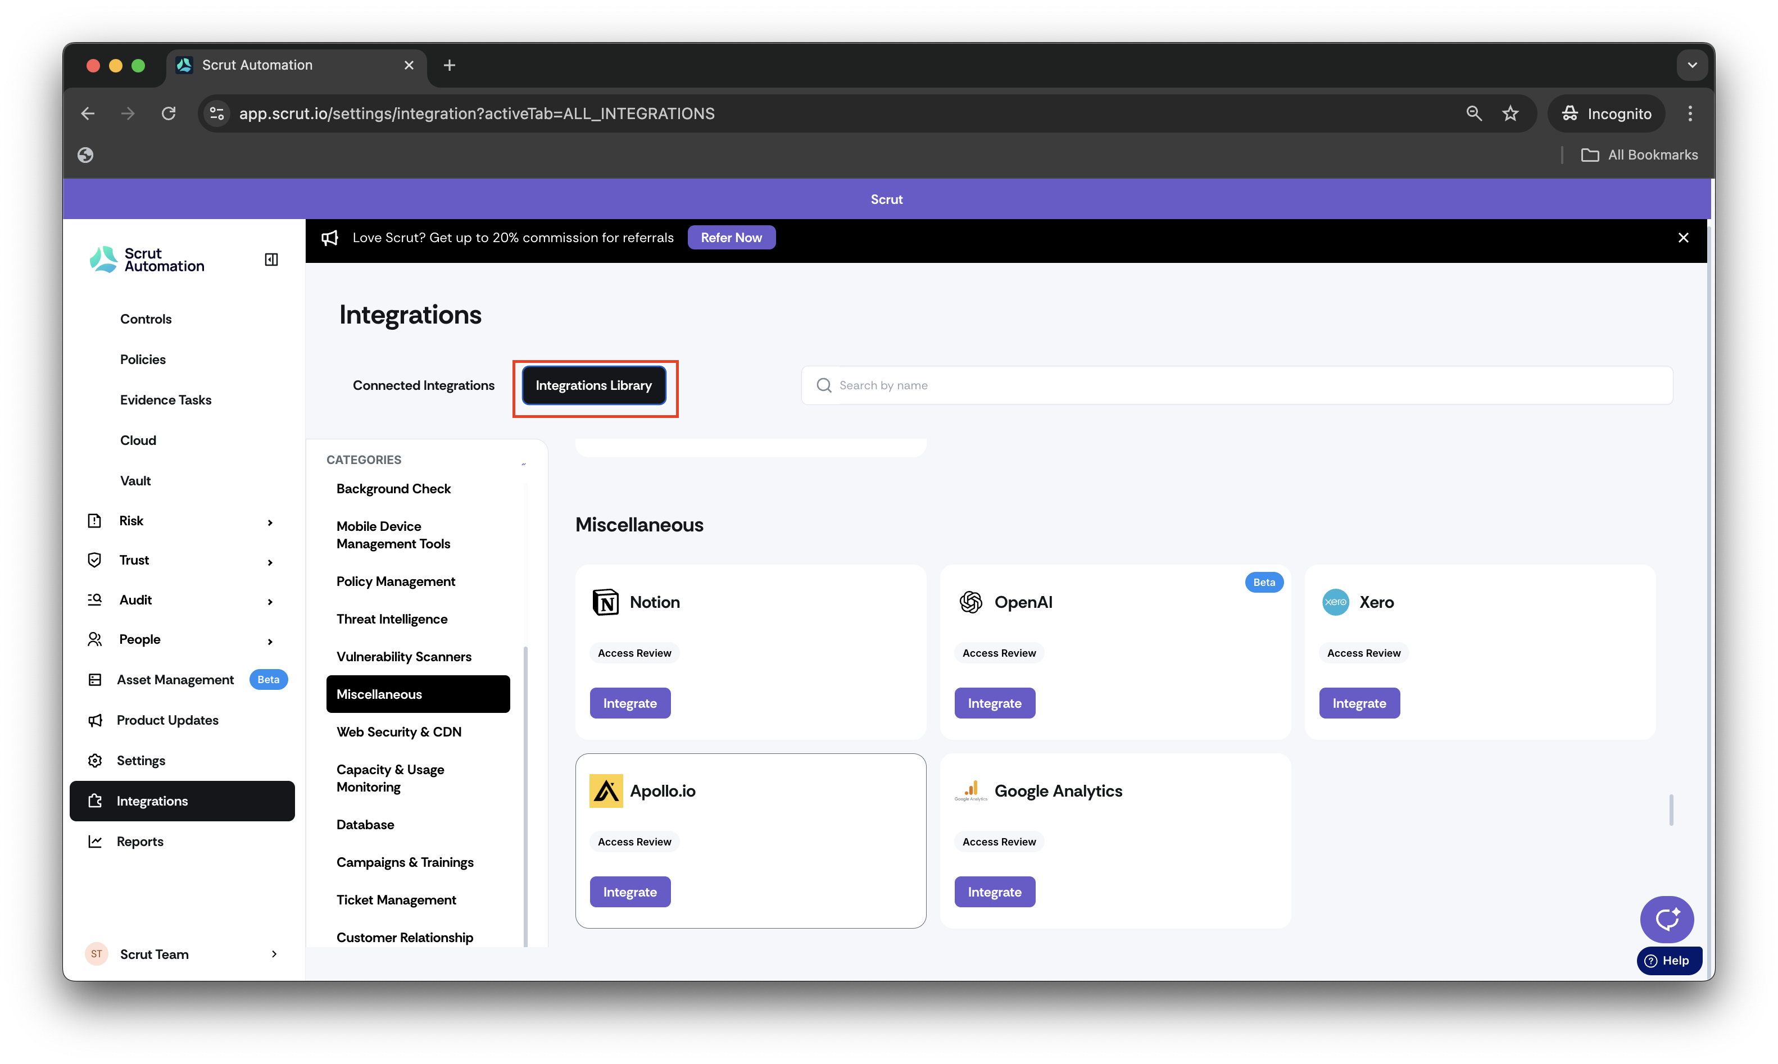The height and width of the screenshot is (1064, 1778).
Task: Focus the Search by name field
Action: coord(1236,385)
